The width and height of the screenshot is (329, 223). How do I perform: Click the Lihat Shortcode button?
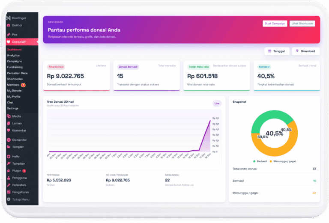[302, 24]
